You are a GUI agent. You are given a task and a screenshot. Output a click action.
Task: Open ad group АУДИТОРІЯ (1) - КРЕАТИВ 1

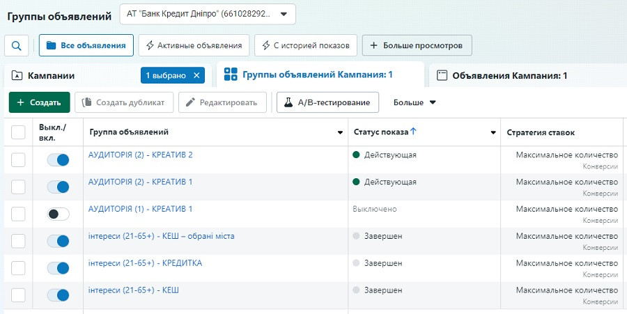click(x=140, y=209)
